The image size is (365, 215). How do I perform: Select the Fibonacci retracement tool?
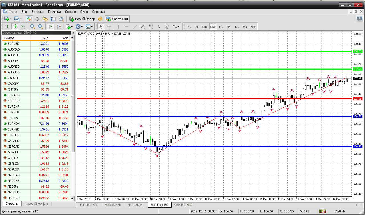point(151,27)
